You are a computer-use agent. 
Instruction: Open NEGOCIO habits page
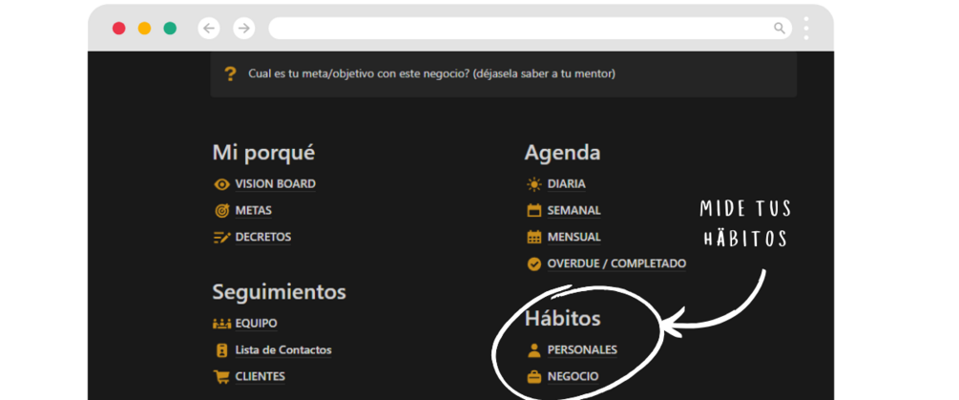coord(573,377)
